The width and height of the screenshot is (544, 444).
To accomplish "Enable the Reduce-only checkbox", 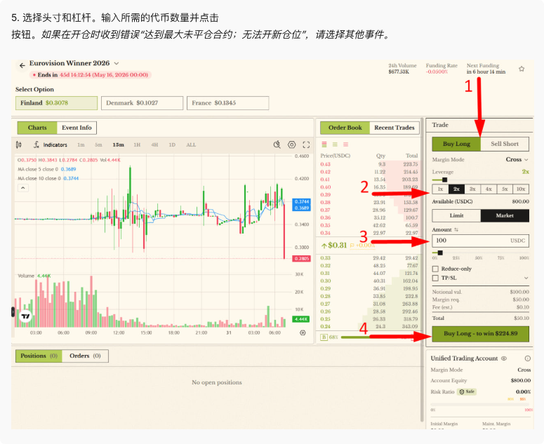I will click(x=435, y=269).
